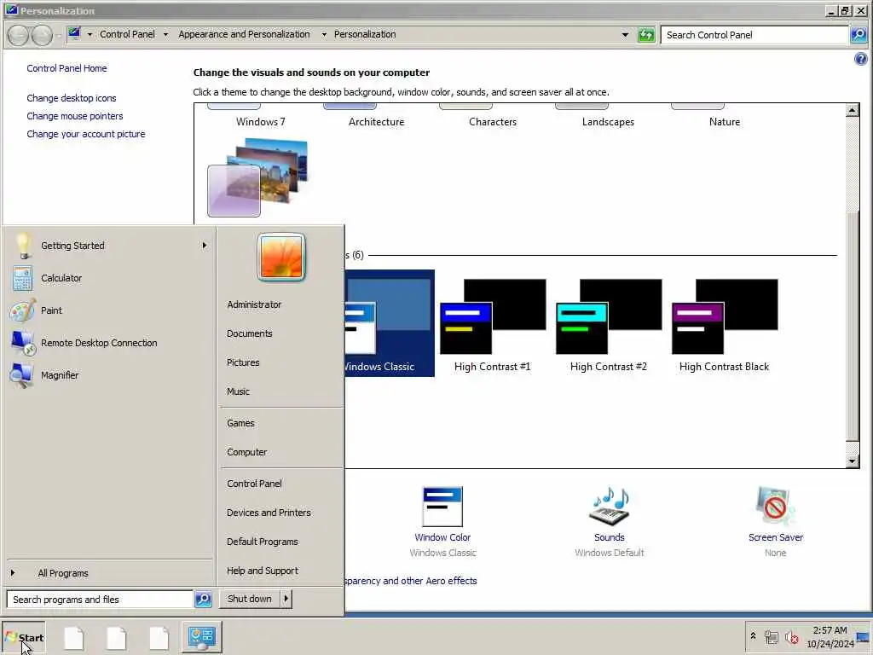Click Search Control Panel field

coord(755,35)
